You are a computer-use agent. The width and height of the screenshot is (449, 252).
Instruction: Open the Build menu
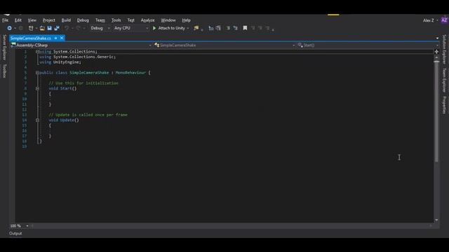(x=66, y=20)
